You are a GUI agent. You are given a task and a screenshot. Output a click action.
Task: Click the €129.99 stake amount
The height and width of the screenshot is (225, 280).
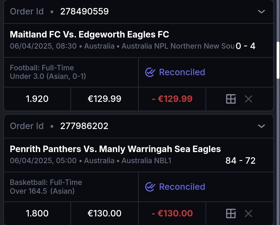coord(104,99)
